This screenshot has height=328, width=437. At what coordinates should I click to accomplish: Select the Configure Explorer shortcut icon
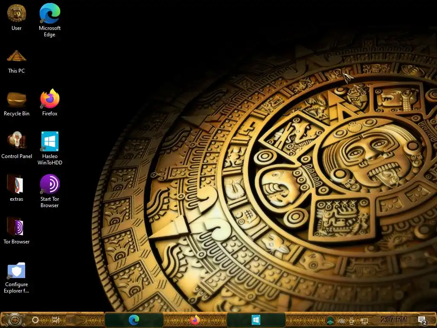pyautogui.click(x=17, y=270)
